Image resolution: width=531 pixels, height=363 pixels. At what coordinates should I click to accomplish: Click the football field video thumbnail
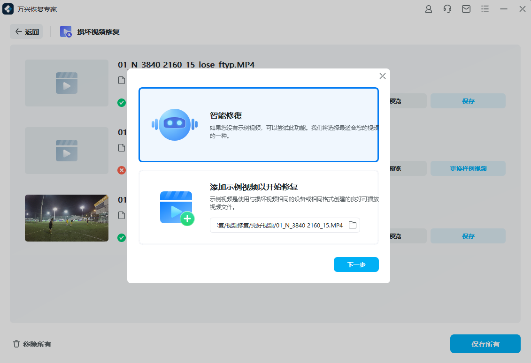[66, 218]
